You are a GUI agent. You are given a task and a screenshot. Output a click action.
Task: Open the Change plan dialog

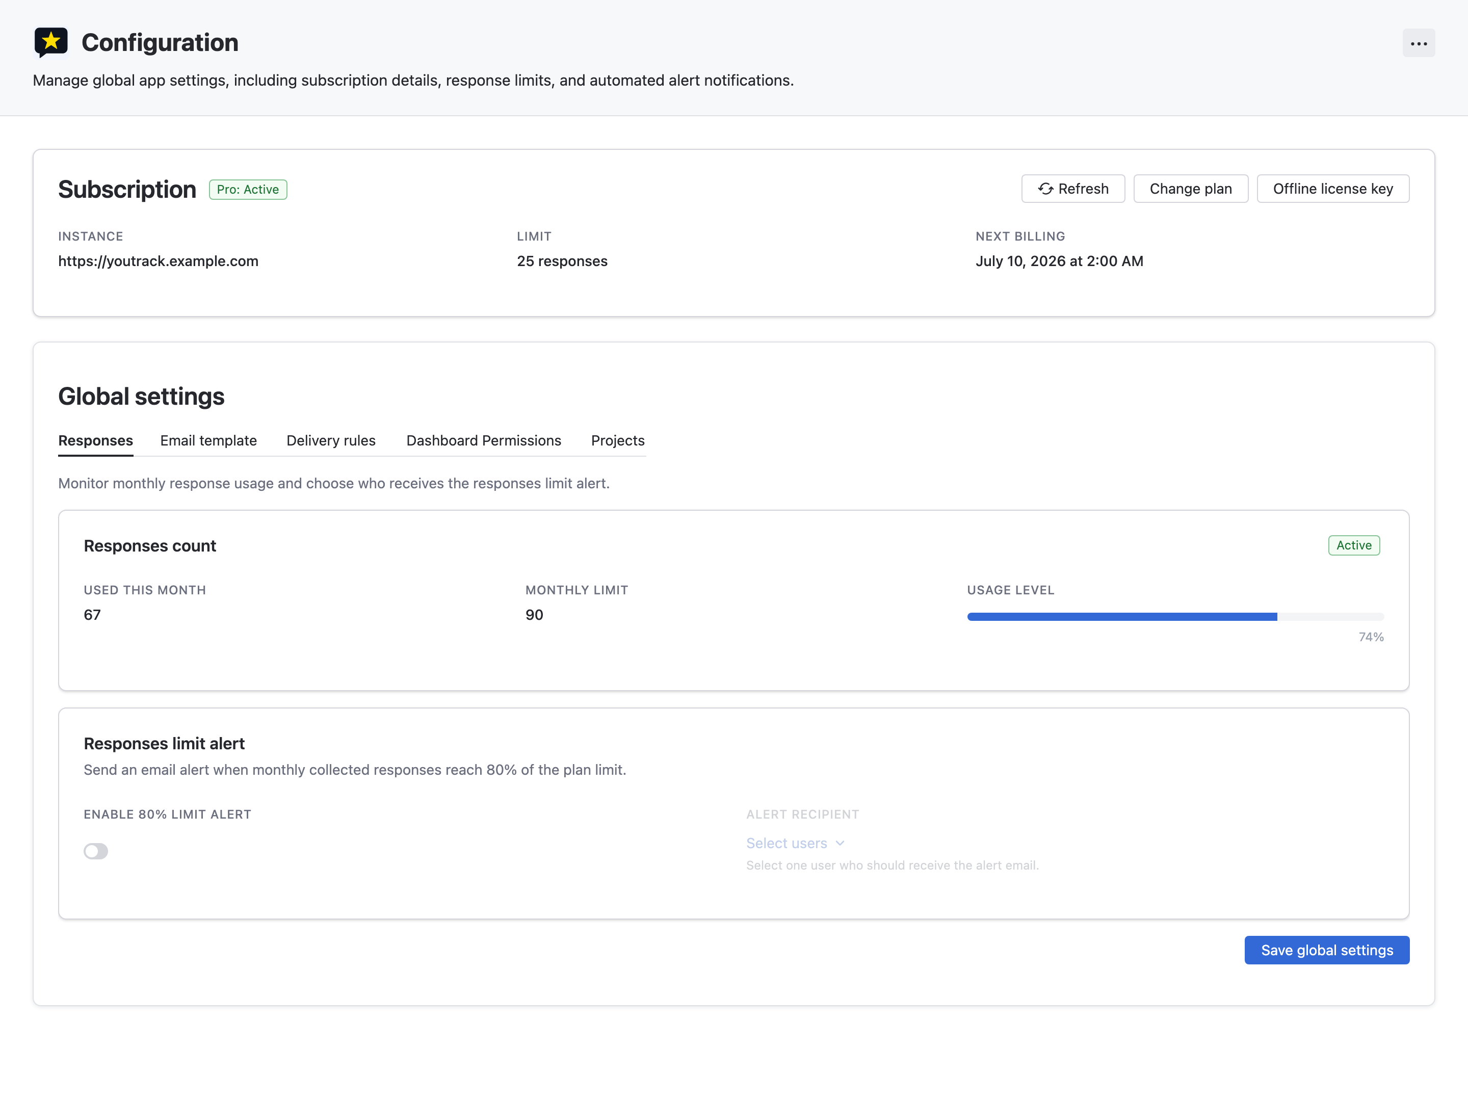pyautogui.click(x=1191, y=189)
